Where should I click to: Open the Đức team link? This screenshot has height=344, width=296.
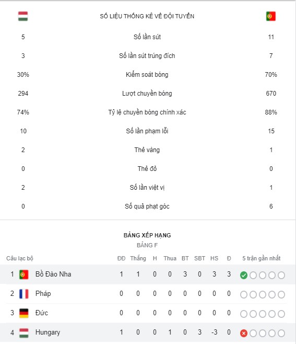[42, 313]
